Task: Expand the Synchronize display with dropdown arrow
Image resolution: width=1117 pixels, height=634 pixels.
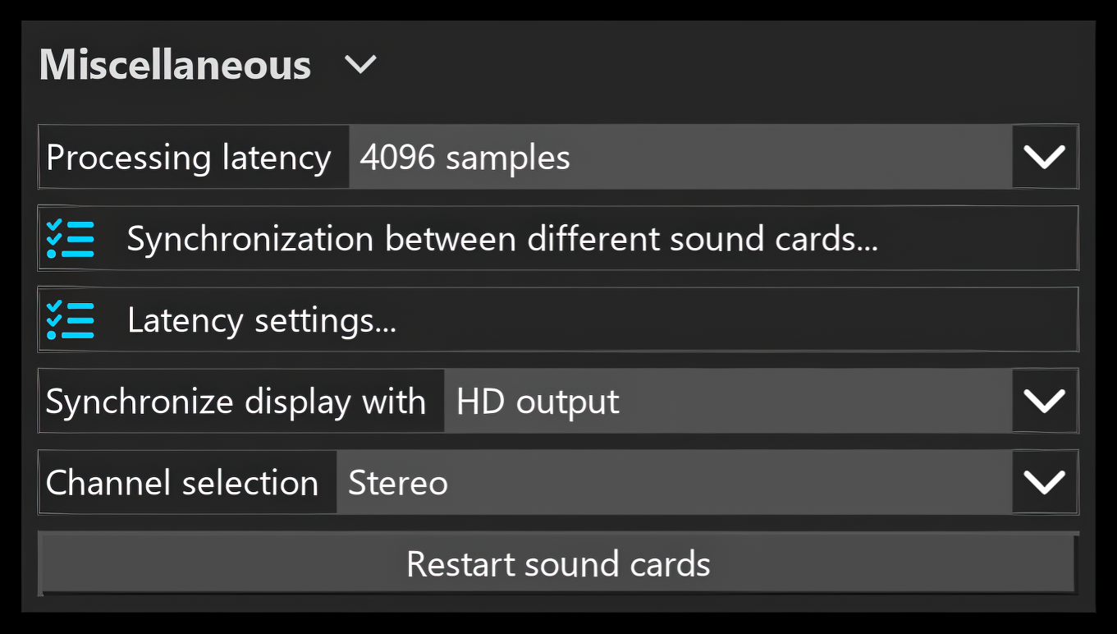Action: coord(1045,401)
